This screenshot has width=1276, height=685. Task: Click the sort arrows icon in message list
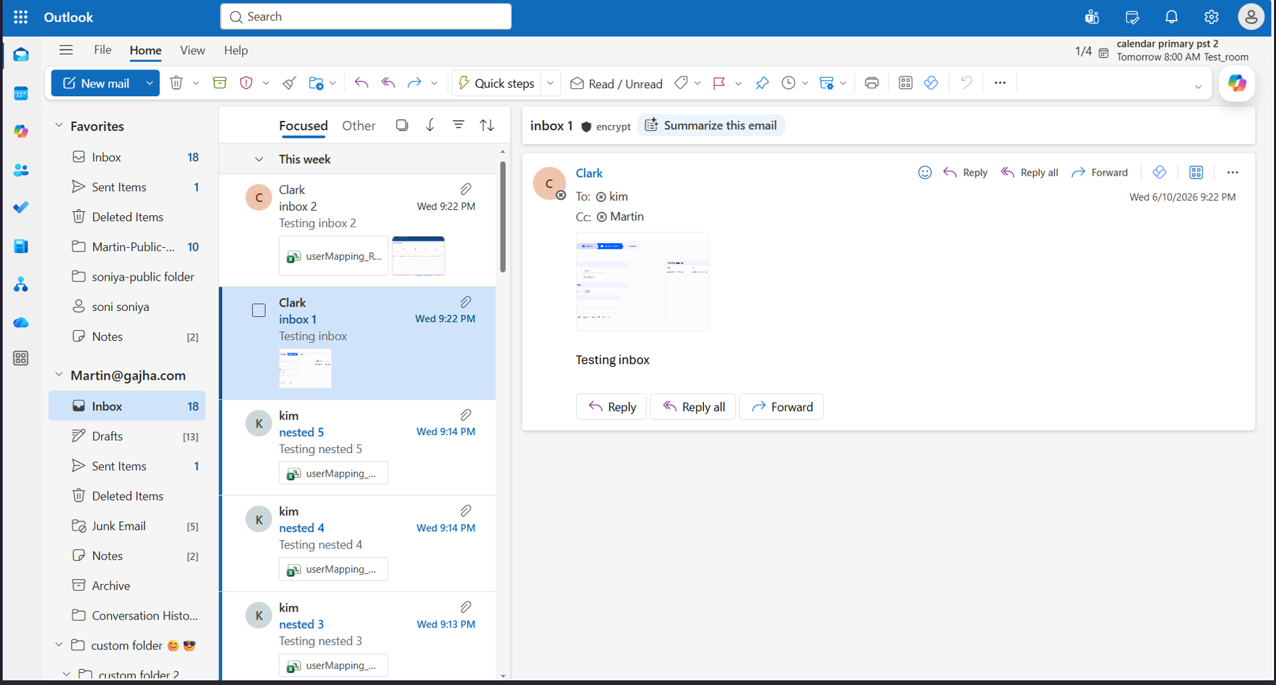coord(487,125)
